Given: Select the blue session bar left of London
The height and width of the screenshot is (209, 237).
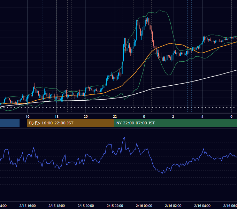Looking at the screenshot, I should click(10, 123).
